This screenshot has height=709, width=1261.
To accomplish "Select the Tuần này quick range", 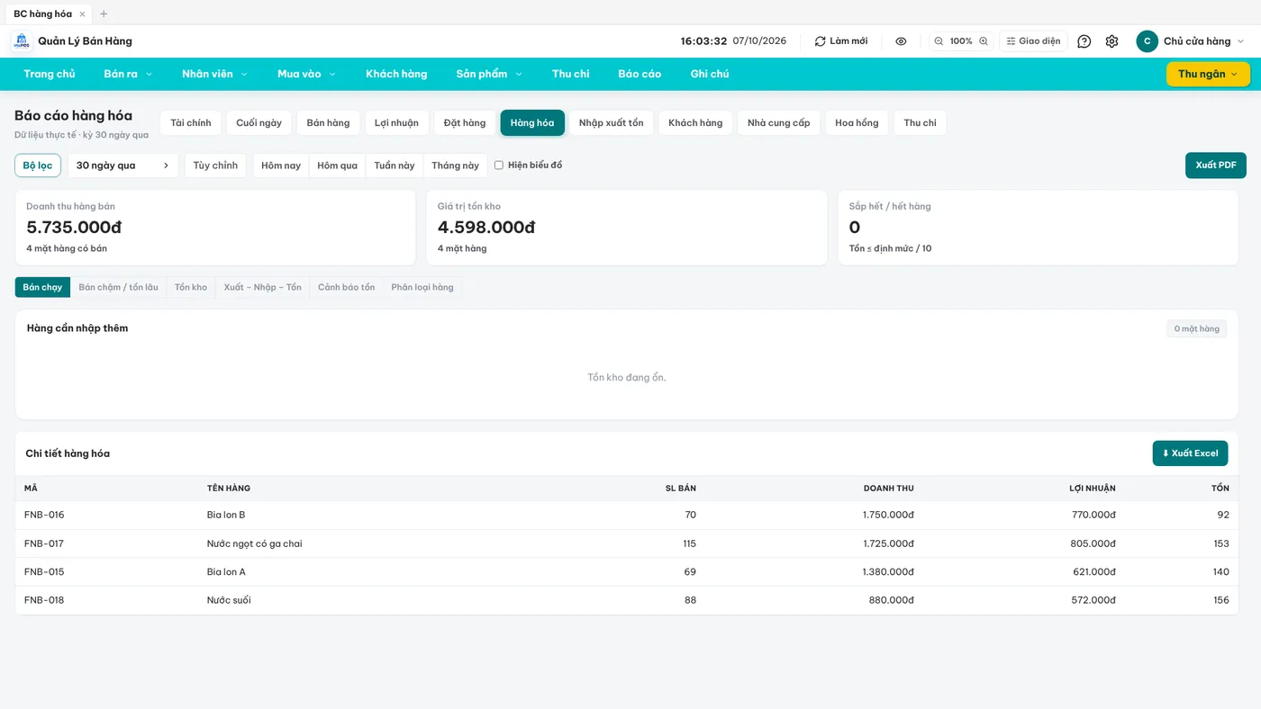I will point(395,166).
